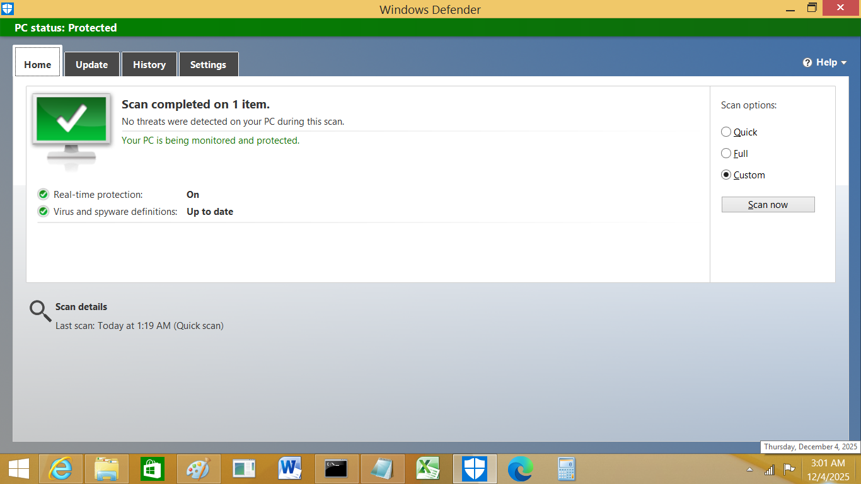
Task: Open Excel from the taskbar
Action: click(428, 469)
